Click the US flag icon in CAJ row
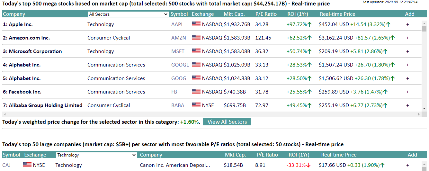Image resolution: width=429 pixels, height=171 pixels. point(27,165)
